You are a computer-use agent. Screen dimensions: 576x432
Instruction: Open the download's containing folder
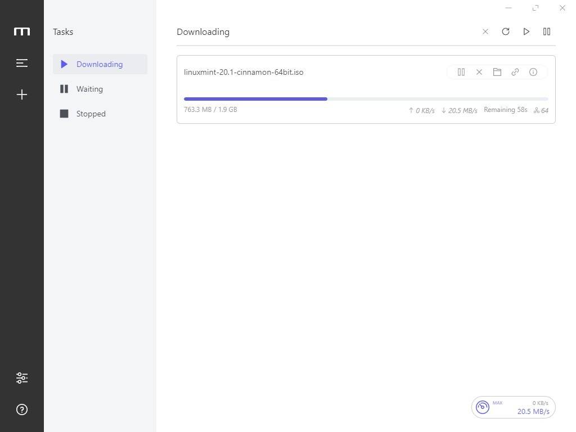point(497,72)
